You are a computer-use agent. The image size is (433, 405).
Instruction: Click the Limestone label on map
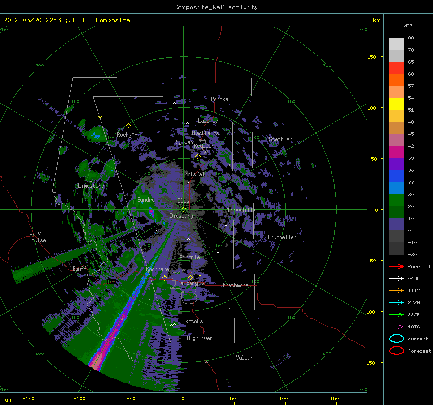click(91, 186)
